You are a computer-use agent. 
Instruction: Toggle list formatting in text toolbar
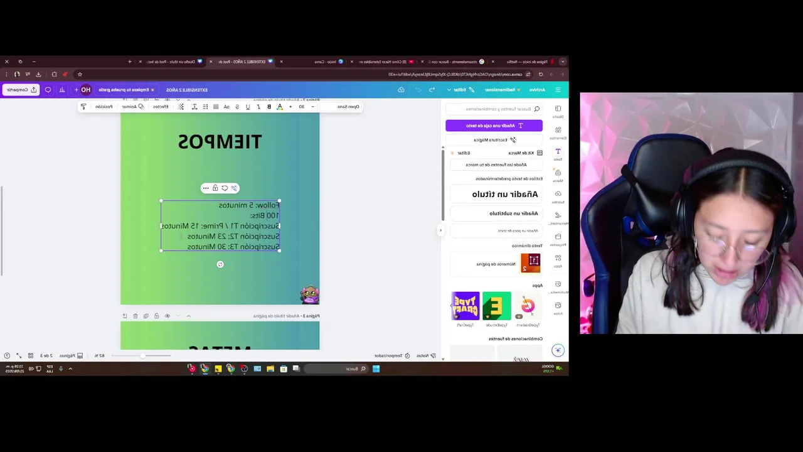point(205,107)
